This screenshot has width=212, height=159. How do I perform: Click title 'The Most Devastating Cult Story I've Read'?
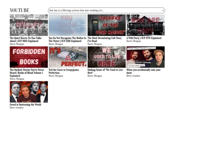[x=105, y=40]
